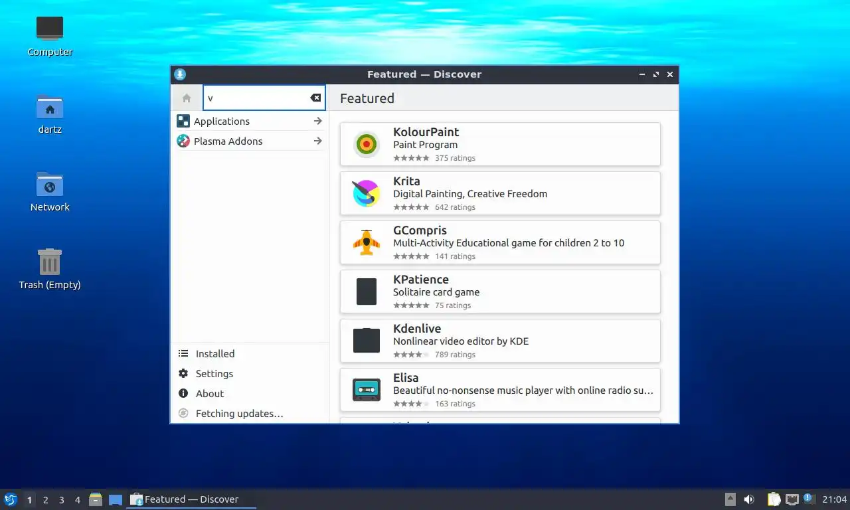Open the About page
Image resolution: width=850 pixels, height=510 pixels.
pos(250,394)
